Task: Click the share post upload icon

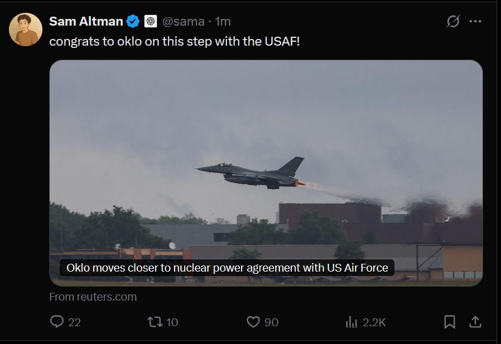Action: (475, 322)
